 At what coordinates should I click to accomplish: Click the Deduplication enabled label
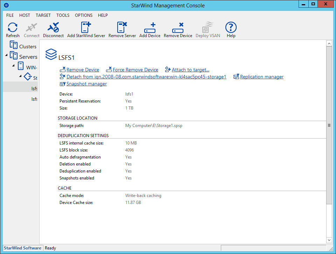click(x=80, y=171)
